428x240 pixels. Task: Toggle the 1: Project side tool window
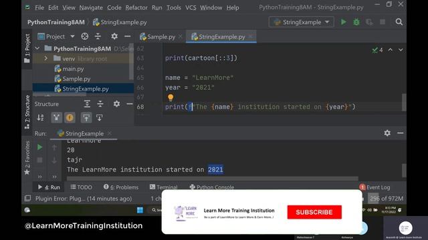(27, 48)
